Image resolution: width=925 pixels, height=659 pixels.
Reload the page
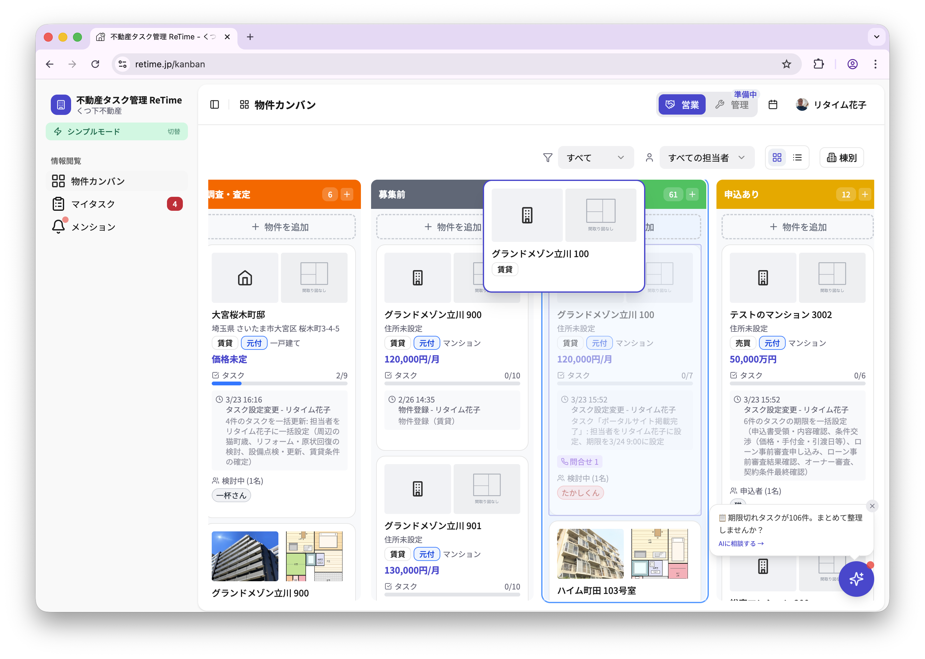pyautogui.click(x=95, y=64)
